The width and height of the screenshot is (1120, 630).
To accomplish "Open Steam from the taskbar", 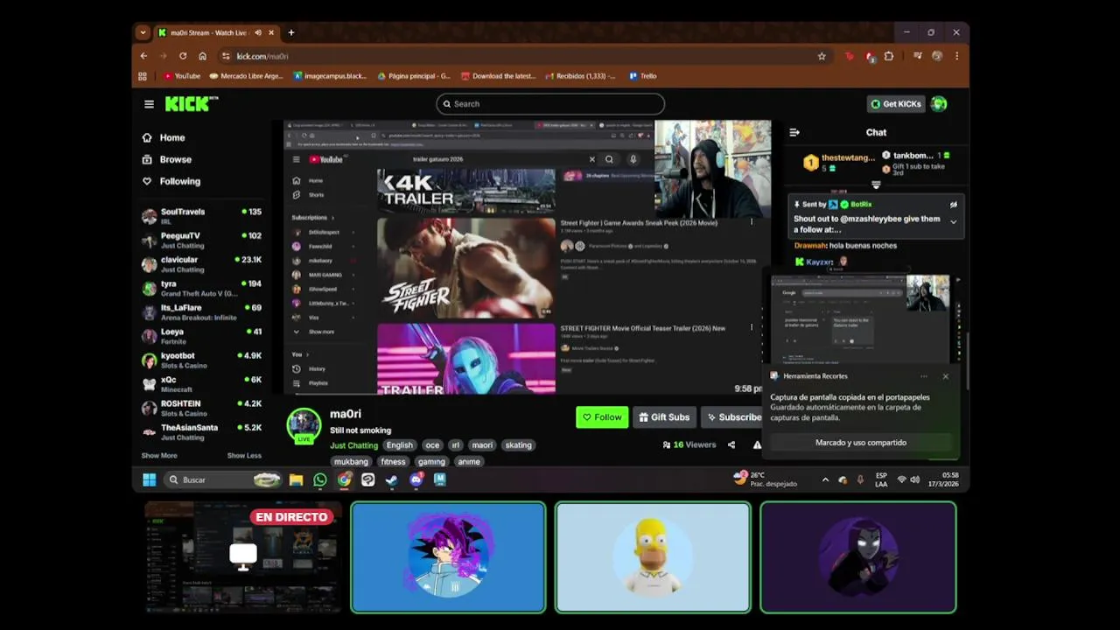I will [x=391, y=479].
